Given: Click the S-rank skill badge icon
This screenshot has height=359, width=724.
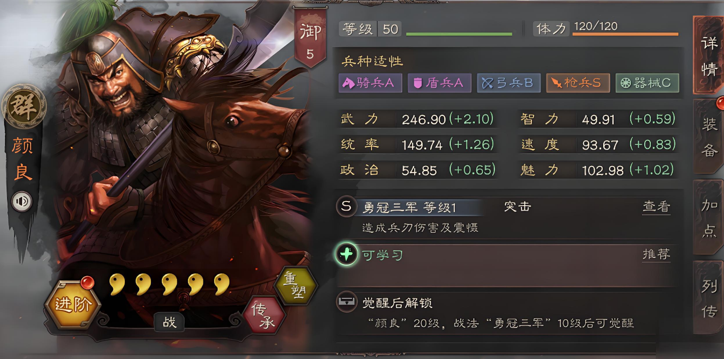Looking at the screenshot, I should click(x=346, y=206).
